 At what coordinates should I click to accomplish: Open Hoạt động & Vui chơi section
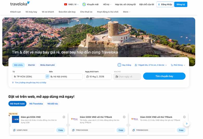[107, 12]
